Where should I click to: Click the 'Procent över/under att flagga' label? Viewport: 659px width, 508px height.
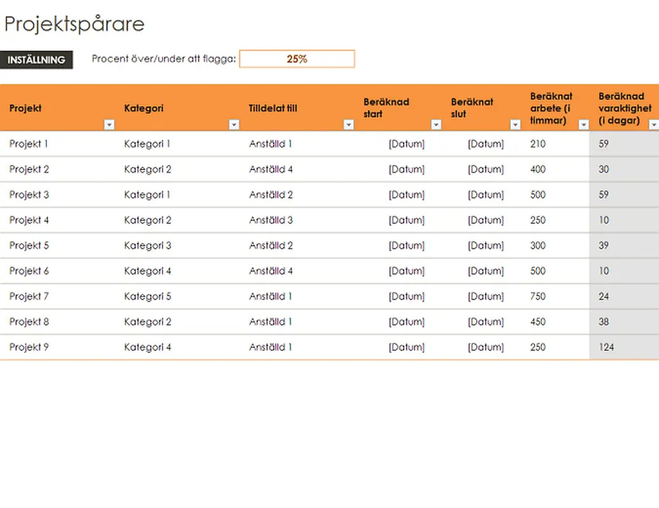(x=164, y=59)
